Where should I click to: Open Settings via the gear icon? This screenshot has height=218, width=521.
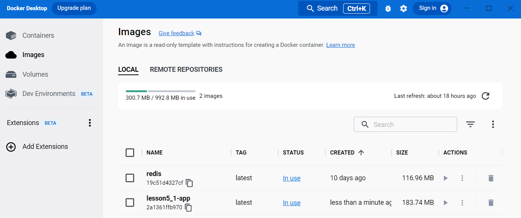click(404, 8)
